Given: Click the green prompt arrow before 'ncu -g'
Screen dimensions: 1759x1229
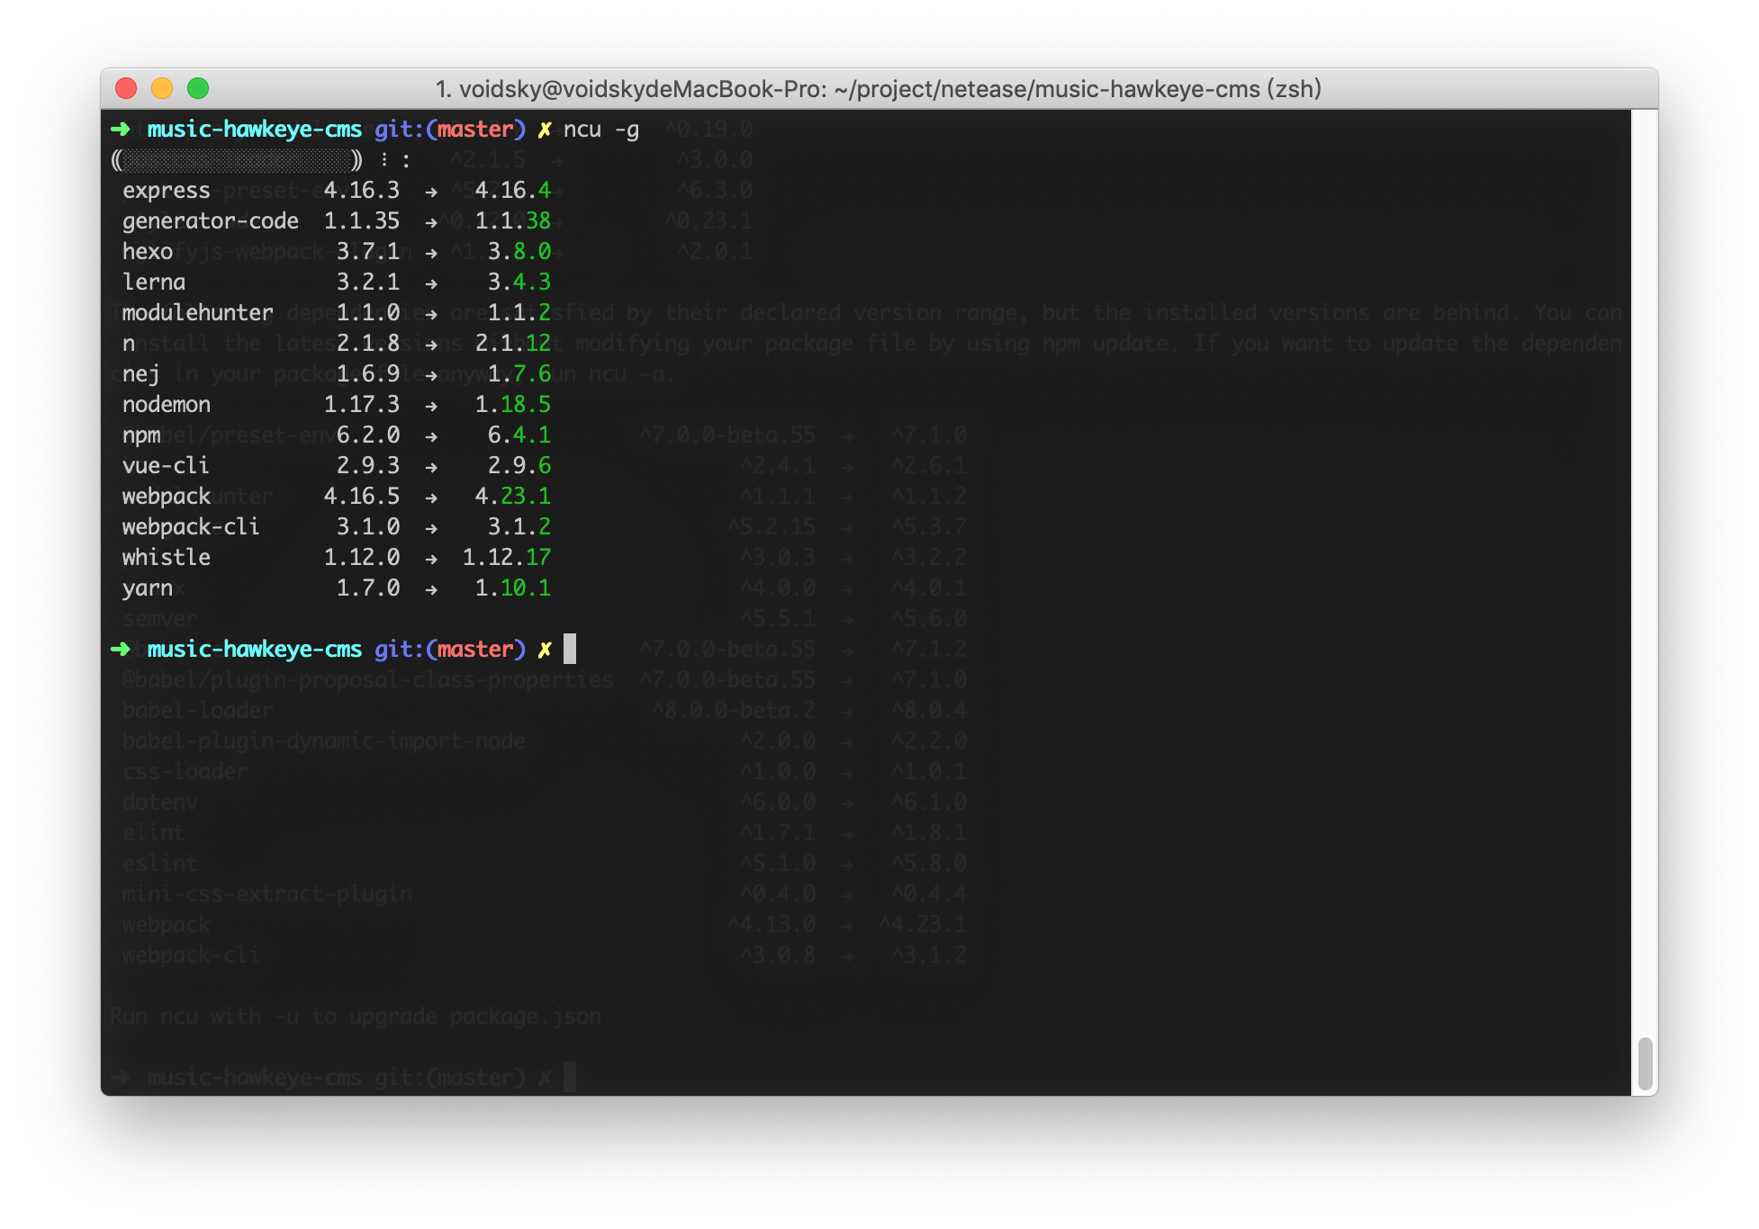Looking at the screenshot, I should click(x=121, y=130).
